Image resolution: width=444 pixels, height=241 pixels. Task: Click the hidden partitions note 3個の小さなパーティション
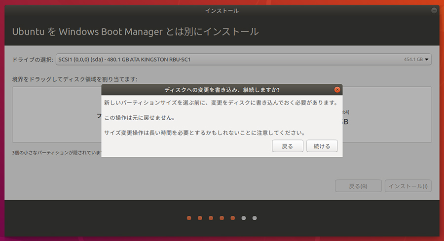point(57,153)
